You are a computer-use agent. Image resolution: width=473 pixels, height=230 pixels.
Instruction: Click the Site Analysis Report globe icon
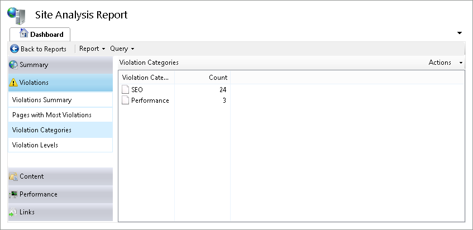tap(16, 15)
